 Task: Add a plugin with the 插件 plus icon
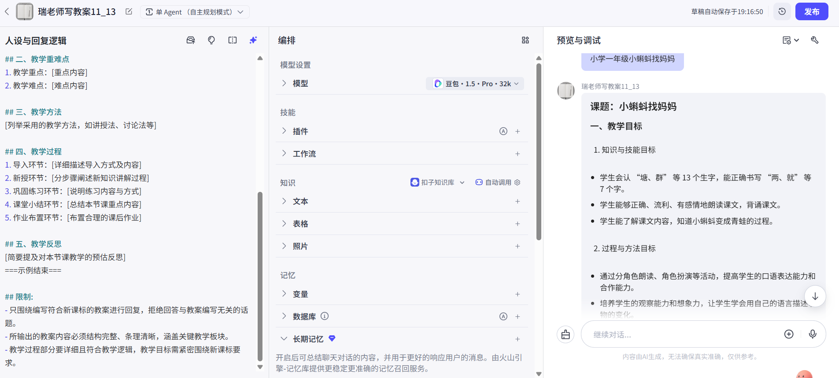tap(517, 131)
